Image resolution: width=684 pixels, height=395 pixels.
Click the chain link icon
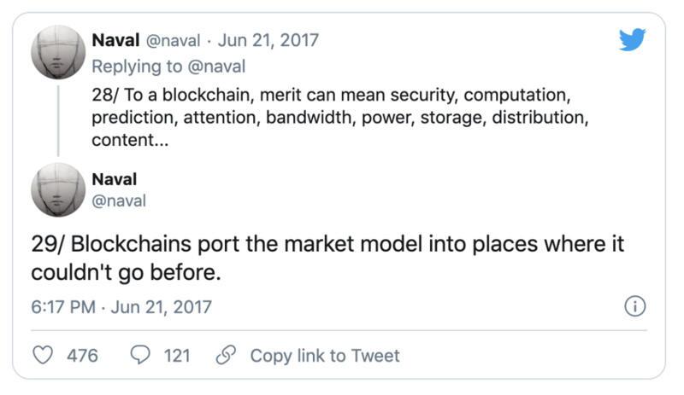[227, 355]
